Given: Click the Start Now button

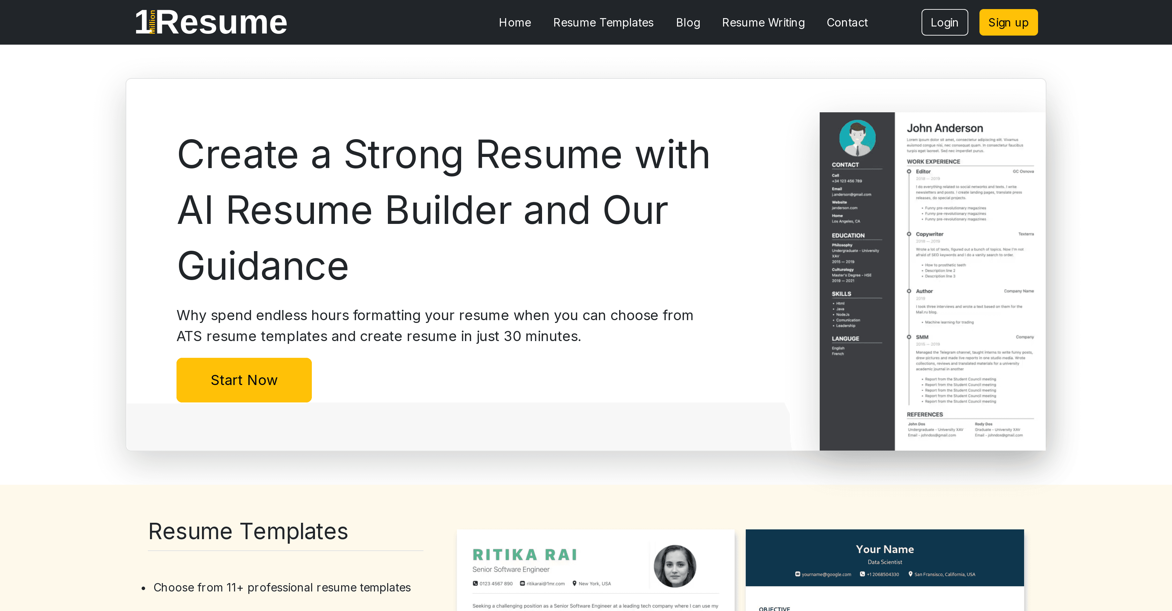Looking at the screenshot, I should tap(244, 380).
